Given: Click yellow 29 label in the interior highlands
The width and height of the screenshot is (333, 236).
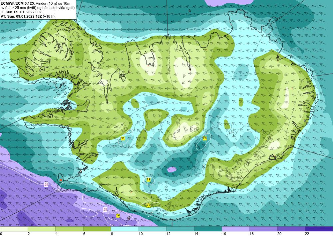Looking at the screenshot, I should point(205,138).
